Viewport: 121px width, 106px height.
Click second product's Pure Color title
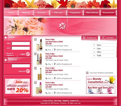[50, 54]
